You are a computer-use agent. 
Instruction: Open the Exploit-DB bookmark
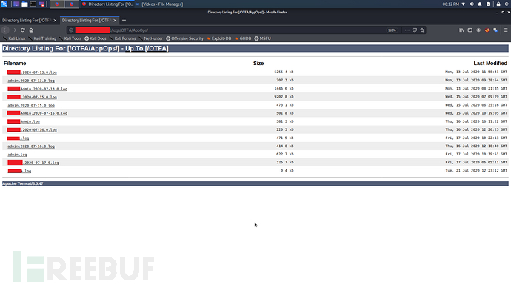[218, 38]
